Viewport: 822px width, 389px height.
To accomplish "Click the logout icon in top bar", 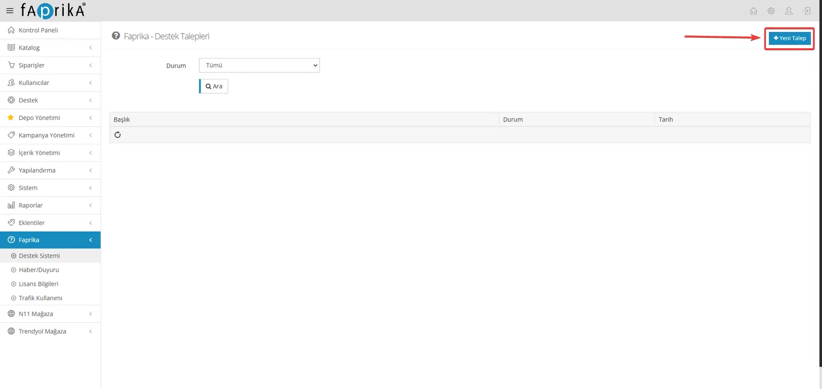I will click(807, 11).
